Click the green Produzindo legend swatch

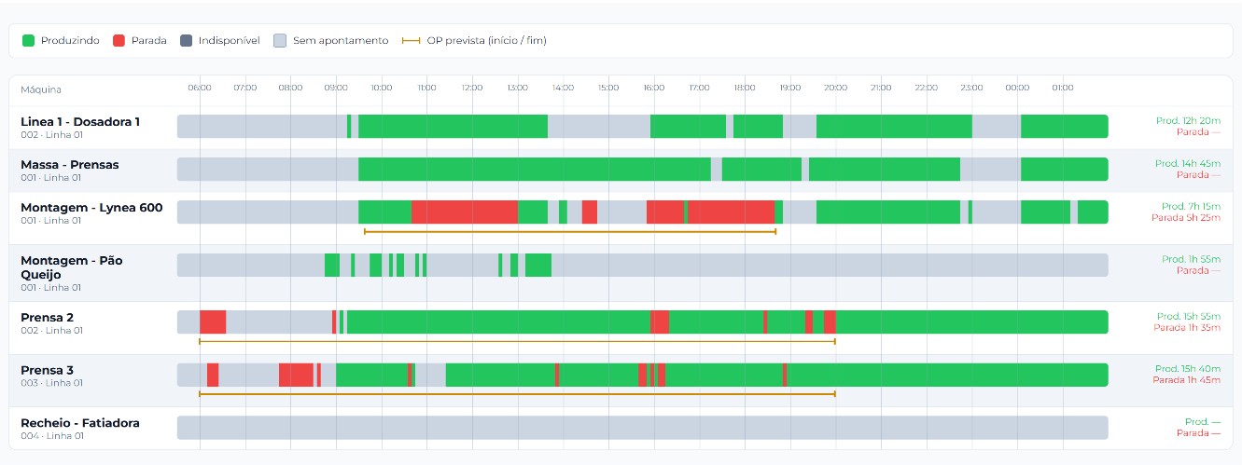tap(28, 41)
